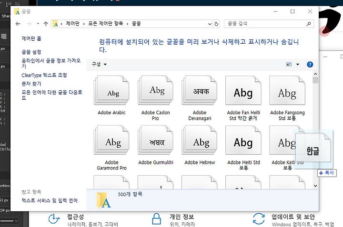The image size is (343, 227).
Task: Open recent locations dropdown arrow
Action: click(38, 24)
